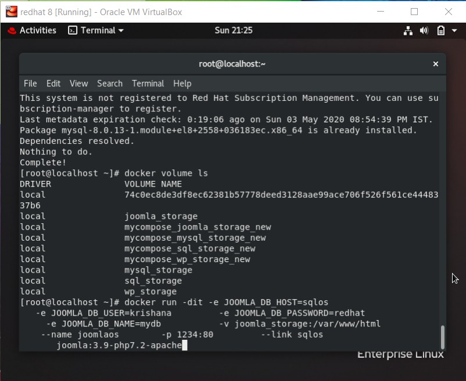This screenshot has height=381, width=466.
Task: Maximize the VirtualBox window
Action: (x=414, y=12)
